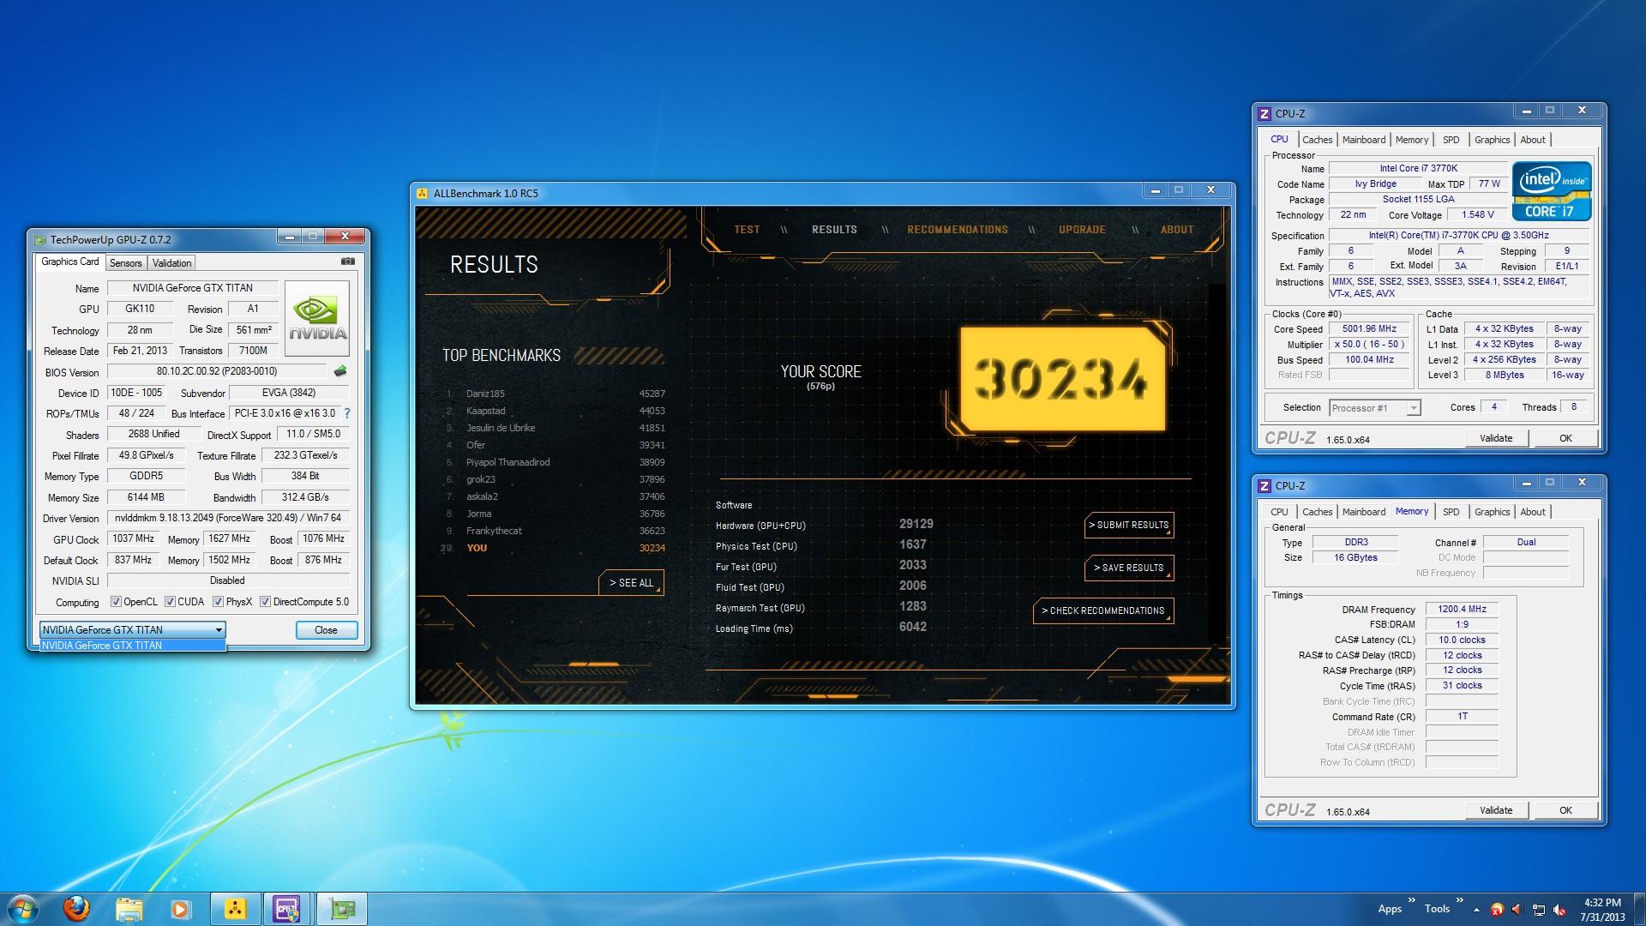Open the Mainboard tab in the CPU-Z processor window
Image resolution: width=1646 pixels, height=926 pixels.
coord(1363,140)
